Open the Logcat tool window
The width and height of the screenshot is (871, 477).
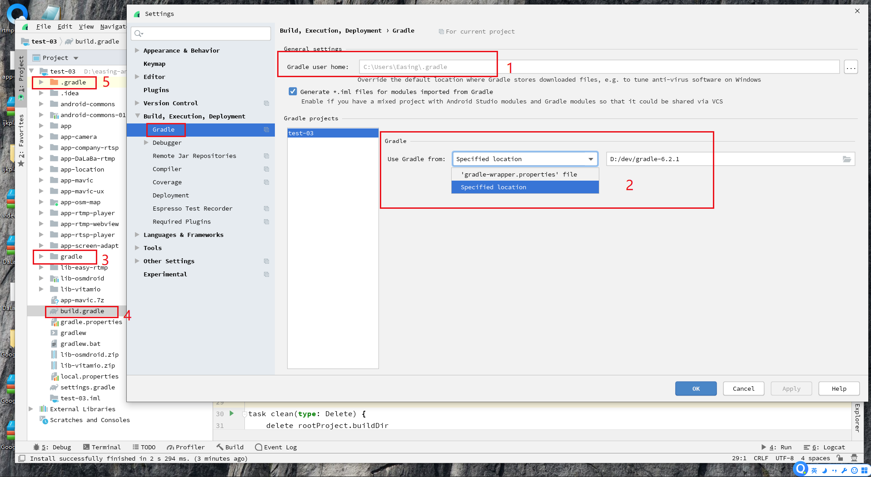click(x=824, y=447)
